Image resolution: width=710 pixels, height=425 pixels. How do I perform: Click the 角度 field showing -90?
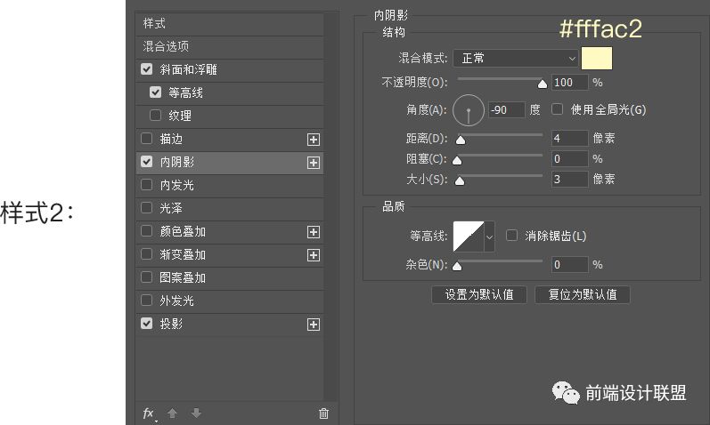507,110
